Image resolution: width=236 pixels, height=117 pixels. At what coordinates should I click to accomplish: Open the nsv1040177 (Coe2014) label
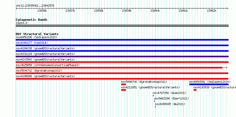coord(32,43)
